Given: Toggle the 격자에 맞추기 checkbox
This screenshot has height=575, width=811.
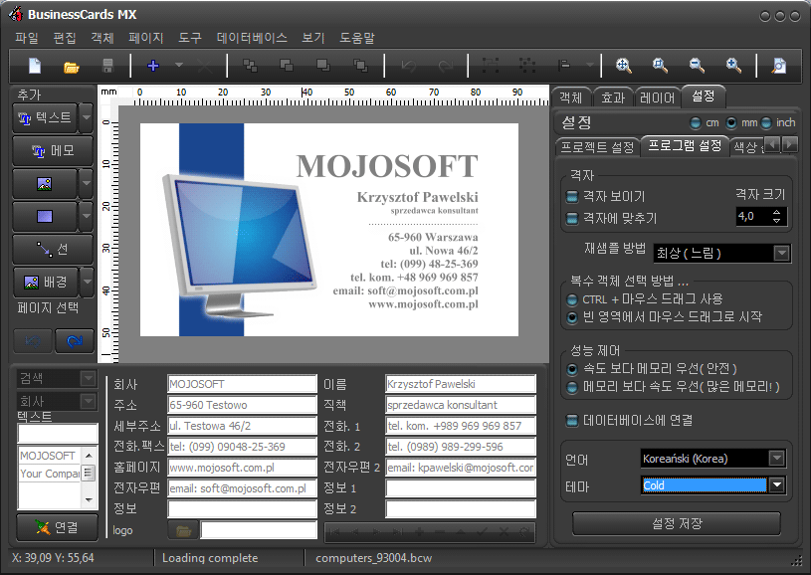Looking at the screenshot, I should pos(571,218).
